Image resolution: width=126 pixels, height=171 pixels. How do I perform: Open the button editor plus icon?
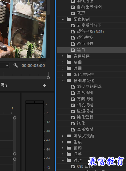[x=44, y=85]
